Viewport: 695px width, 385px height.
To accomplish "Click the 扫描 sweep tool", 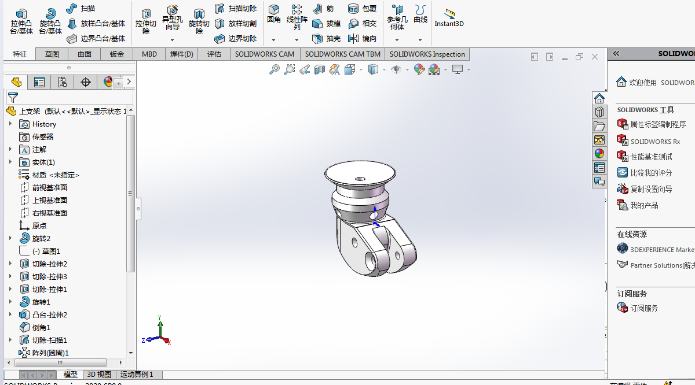I will (81, 9).
